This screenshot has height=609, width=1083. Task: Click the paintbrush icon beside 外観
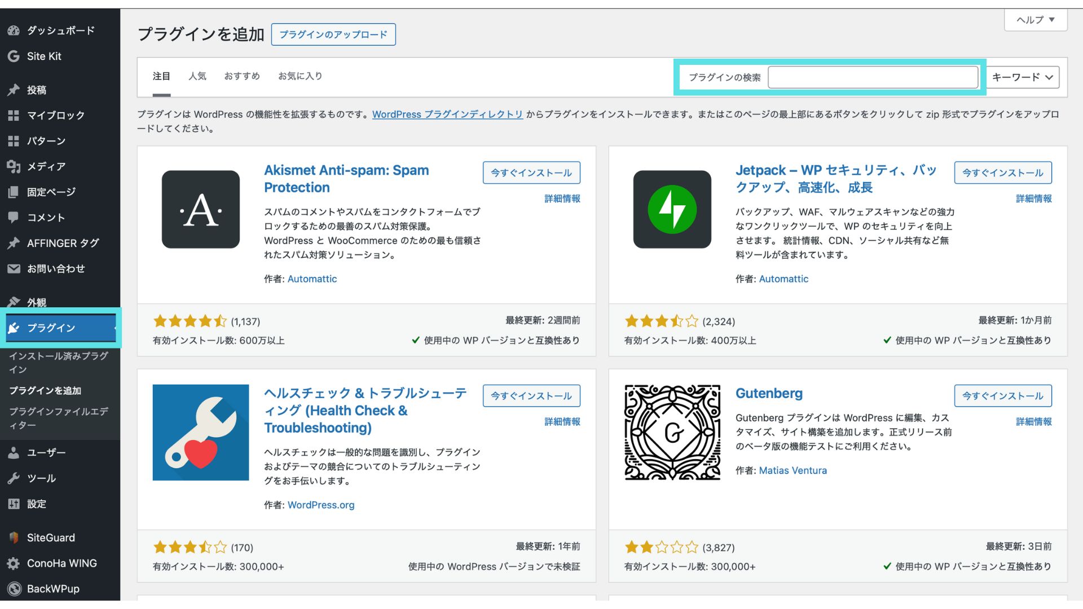pyautogui.click(x=14, y=302)
